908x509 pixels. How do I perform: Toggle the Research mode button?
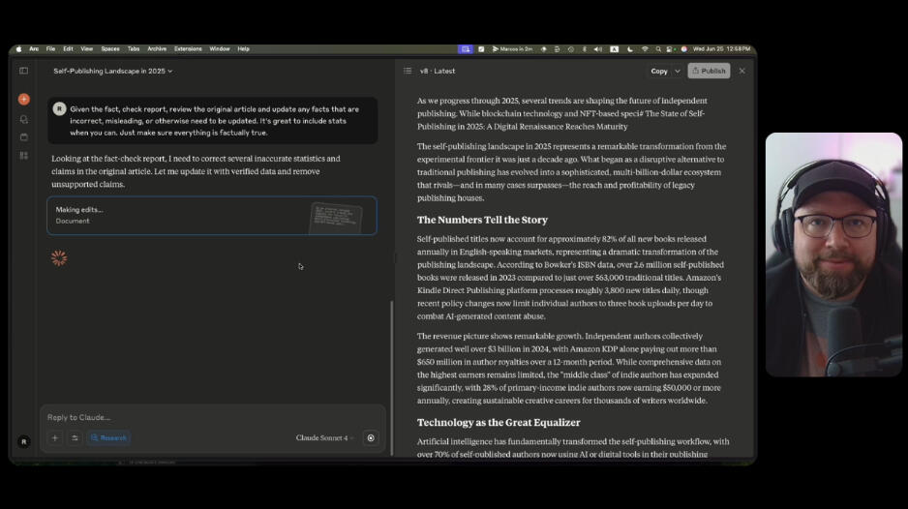(x=108, y=437)
